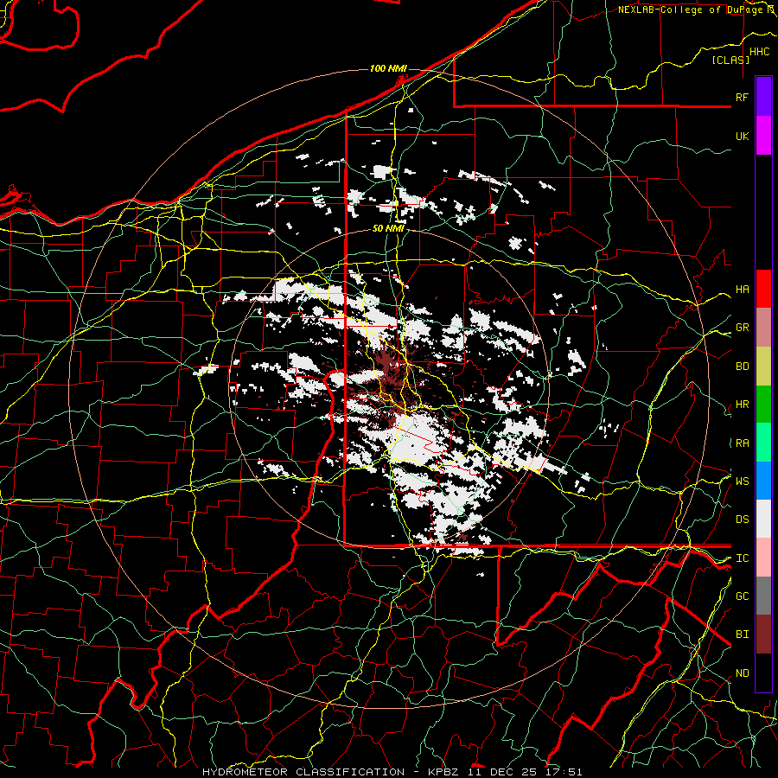The width and height of the screenshot is (778, 778).
Task: Click the [CLAS] units label
Action: (730, 60)
